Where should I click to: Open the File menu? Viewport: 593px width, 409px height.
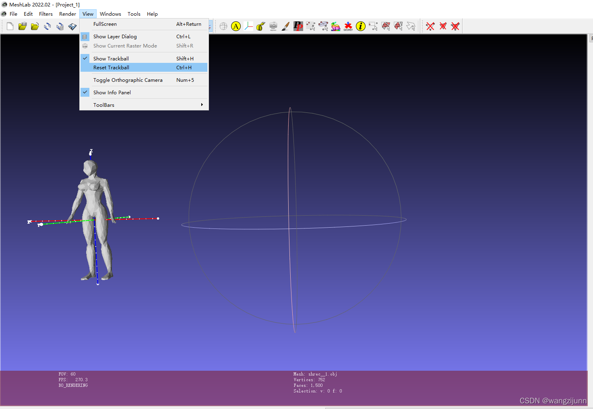coord(13,14)
